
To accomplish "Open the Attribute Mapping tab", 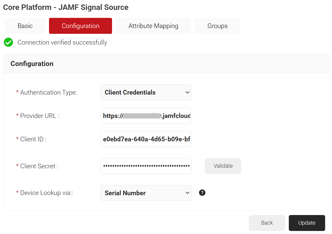I will click(153, 26).
